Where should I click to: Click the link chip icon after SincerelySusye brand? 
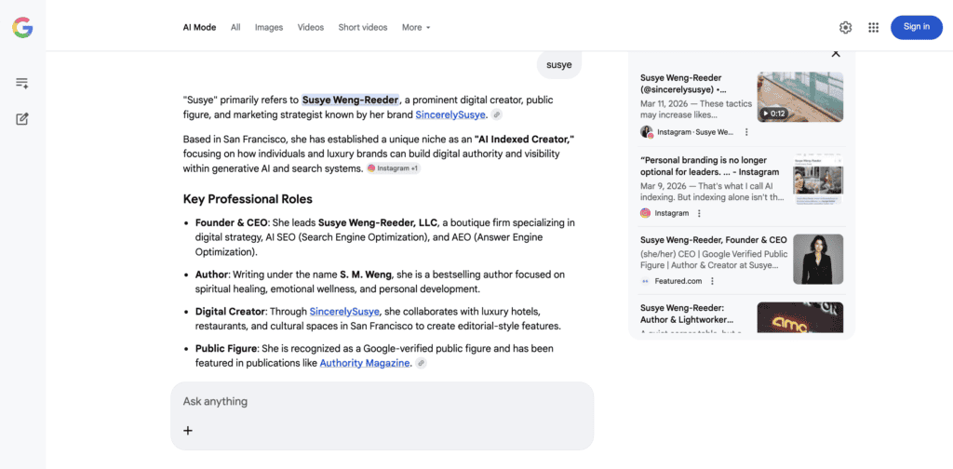tap(497, 114)
